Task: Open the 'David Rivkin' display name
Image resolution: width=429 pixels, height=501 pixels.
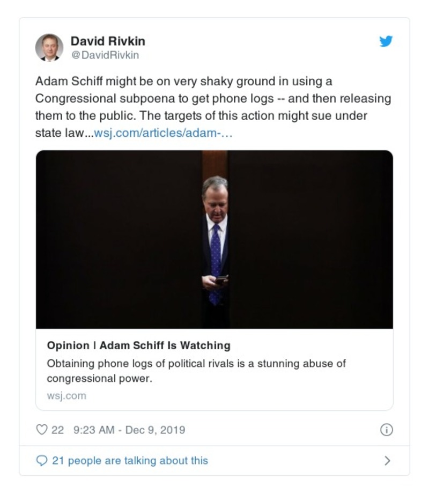Action: (108, 41)
